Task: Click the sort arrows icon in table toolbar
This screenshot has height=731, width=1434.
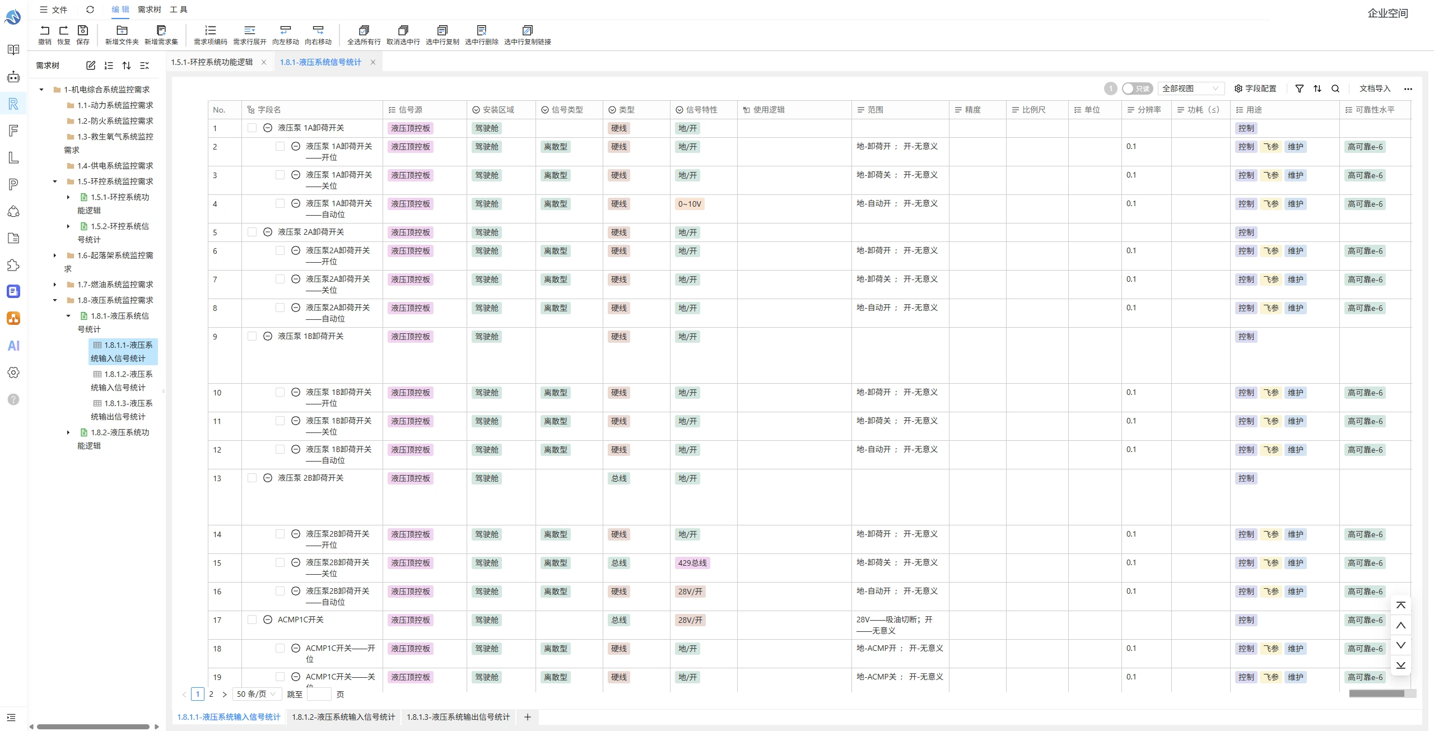Action: 1317,89
